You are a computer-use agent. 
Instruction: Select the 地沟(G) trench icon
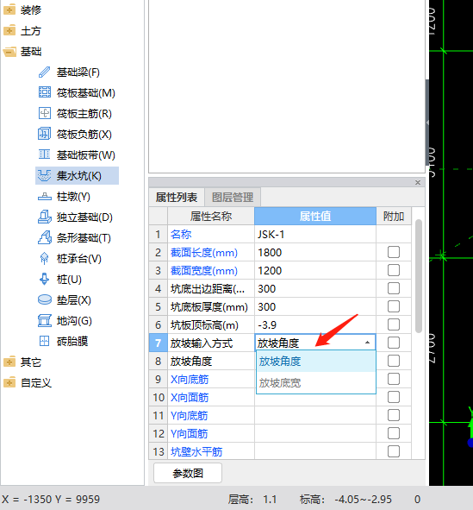click(45, 321)
